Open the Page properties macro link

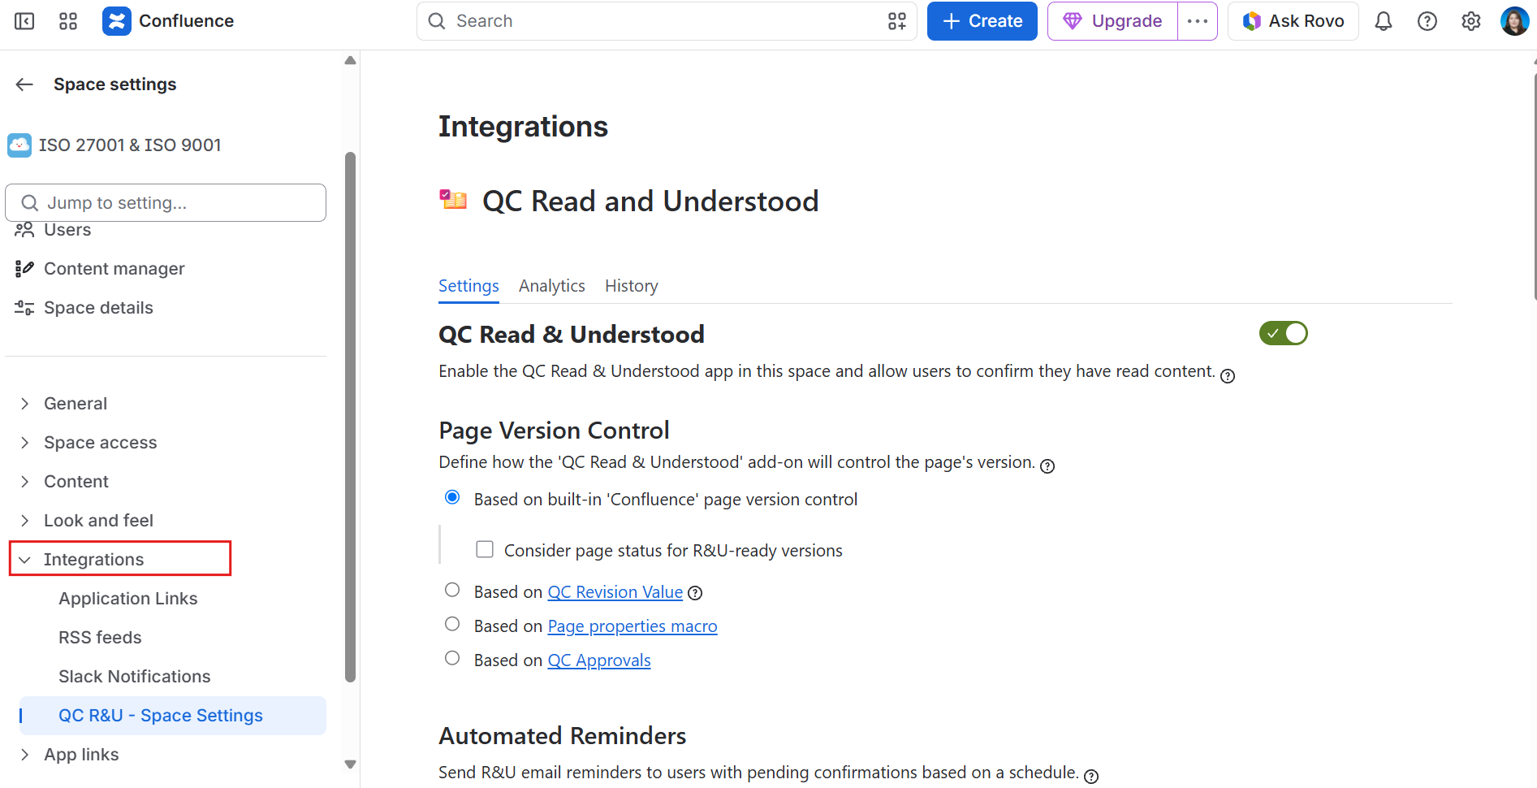(633, 626)
